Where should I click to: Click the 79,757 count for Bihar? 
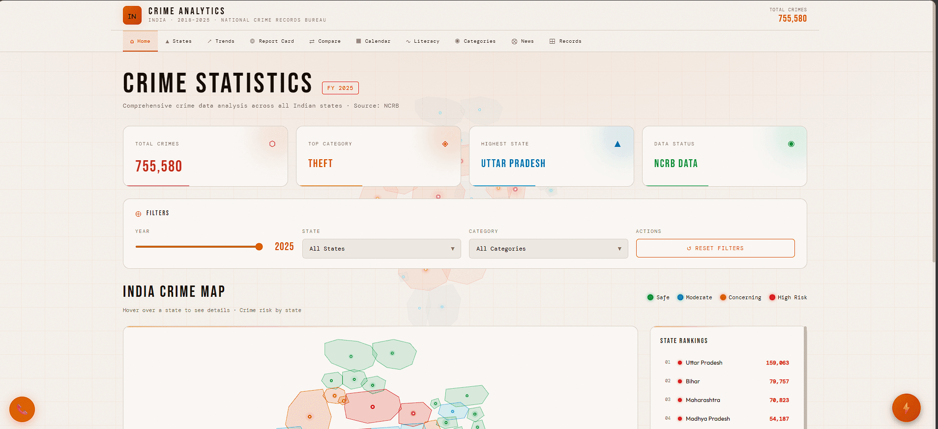coord(779,381)
